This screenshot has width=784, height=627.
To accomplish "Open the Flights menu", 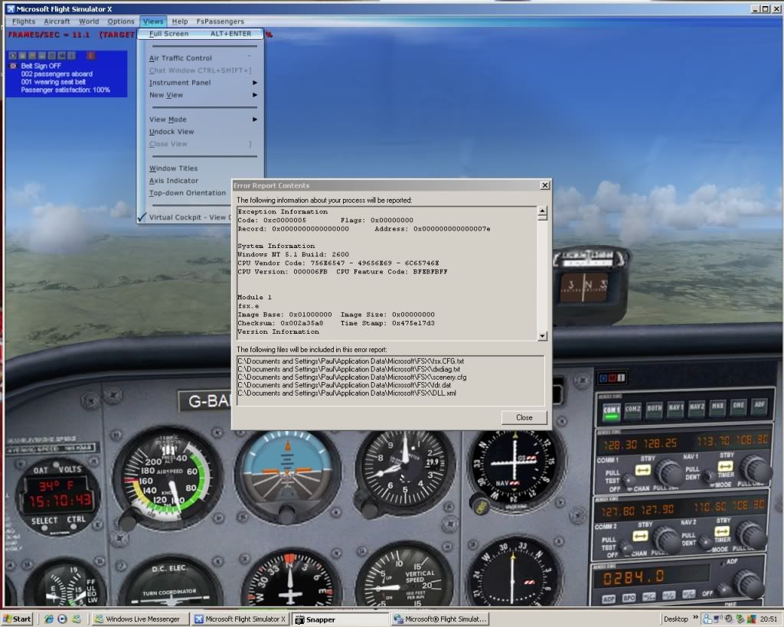I will [x=24, y=21].
